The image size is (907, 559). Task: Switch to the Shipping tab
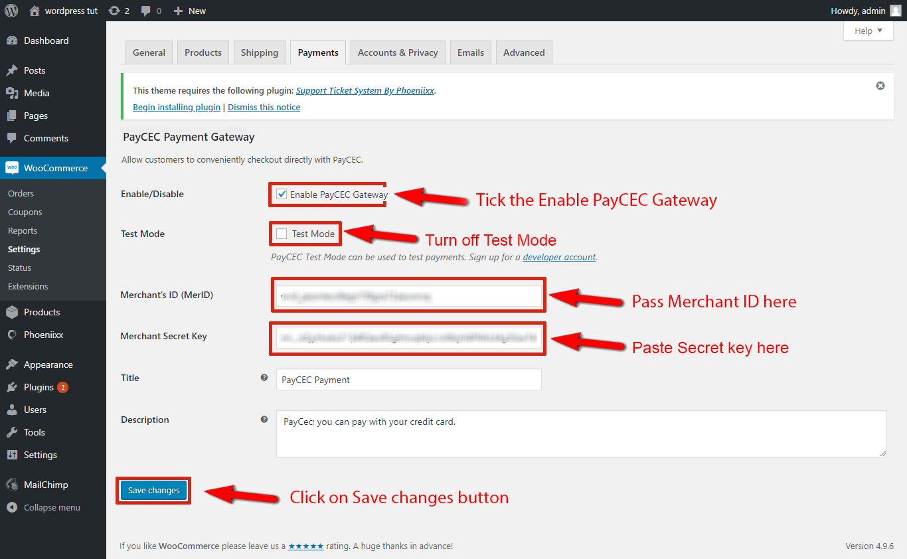pyautogui.click(x=260, y=52)
